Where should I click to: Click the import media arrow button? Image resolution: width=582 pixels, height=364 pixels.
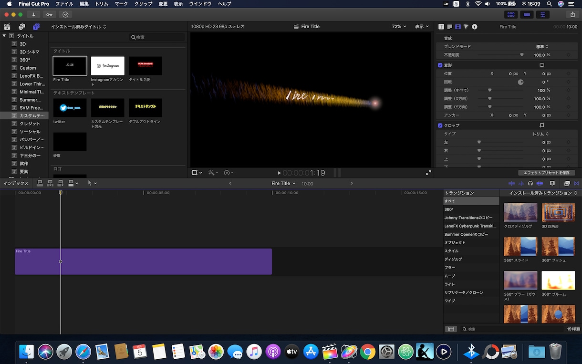[x=34, y=15]
